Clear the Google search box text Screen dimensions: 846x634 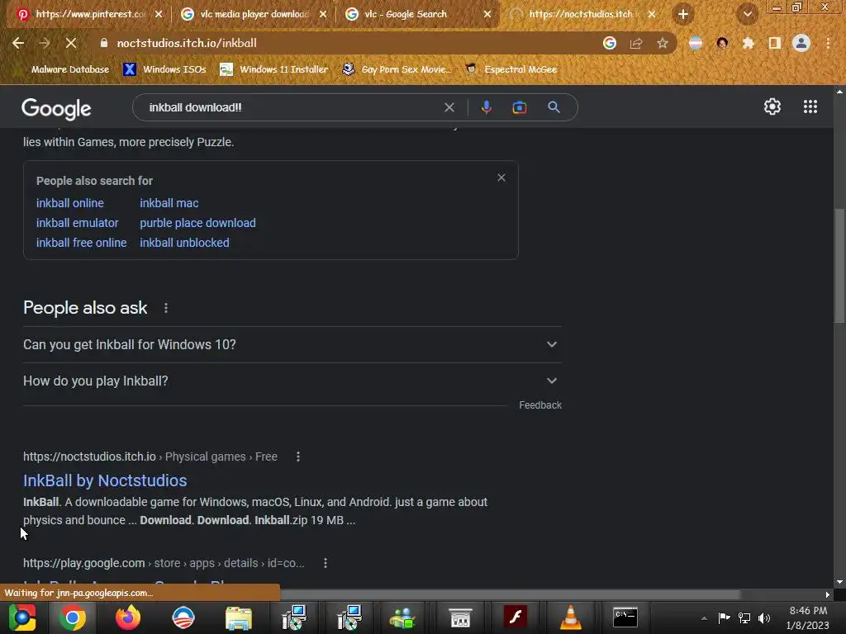(x=449, y=107)
